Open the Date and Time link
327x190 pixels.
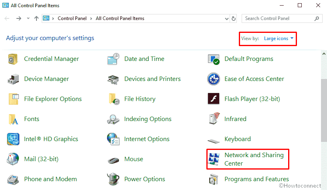coord(144,59)
